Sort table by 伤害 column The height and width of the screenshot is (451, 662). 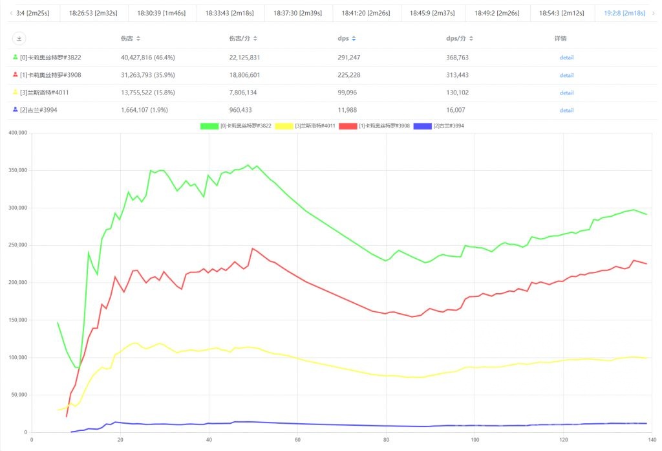tap(138, 39)
